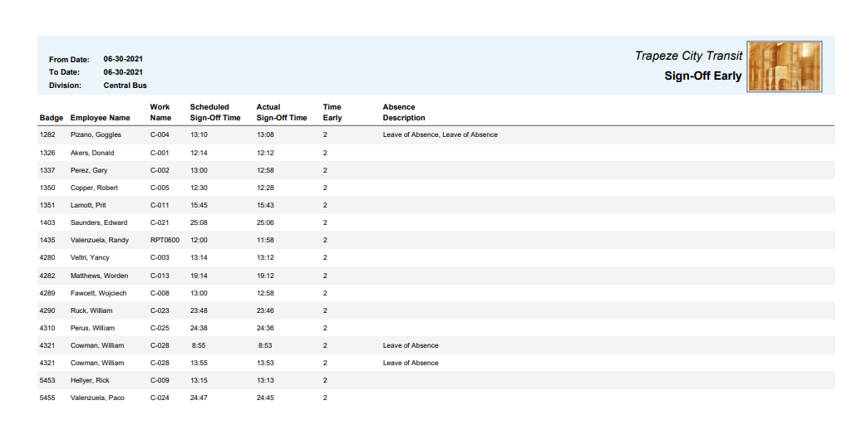Select the Employee Name column header
Viewport: 866px width, 425px height.
click(100, 118)
